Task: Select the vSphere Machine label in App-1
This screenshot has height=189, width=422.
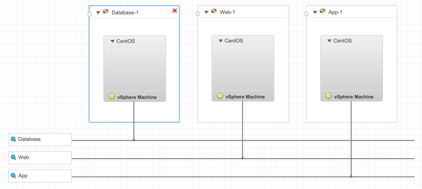Action: point(354,97)
